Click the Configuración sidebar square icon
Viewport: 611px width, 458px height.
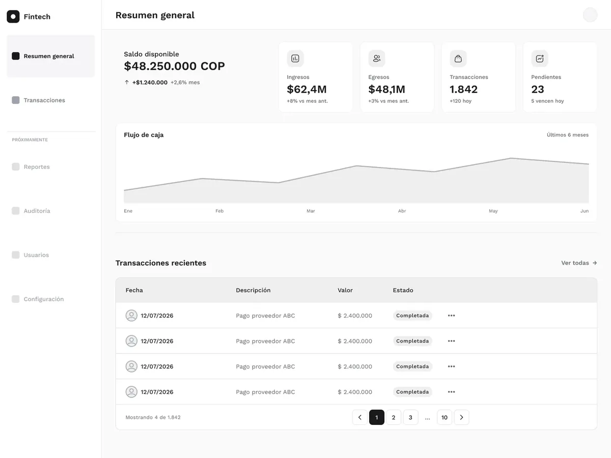16,299
